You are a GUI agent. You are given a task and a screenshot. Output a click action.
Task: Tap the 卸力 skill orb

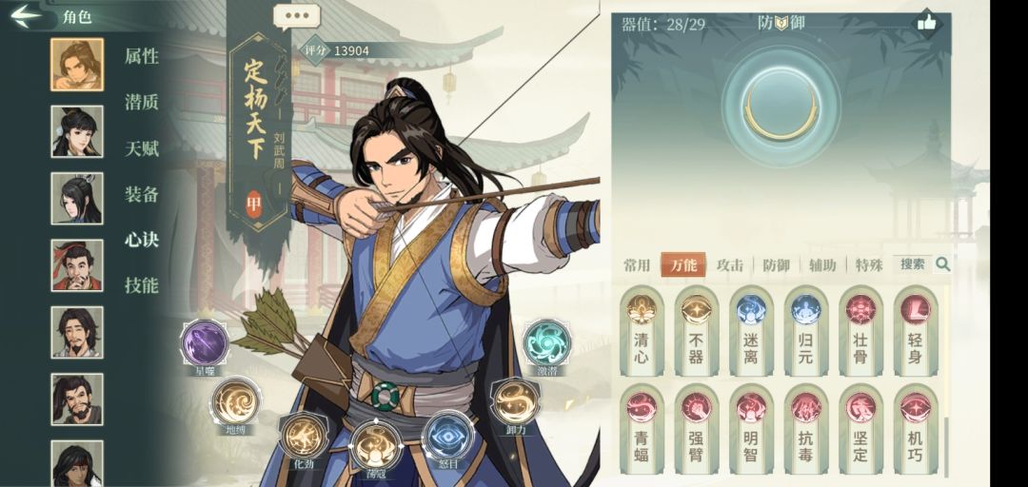(x=515, y=401)
